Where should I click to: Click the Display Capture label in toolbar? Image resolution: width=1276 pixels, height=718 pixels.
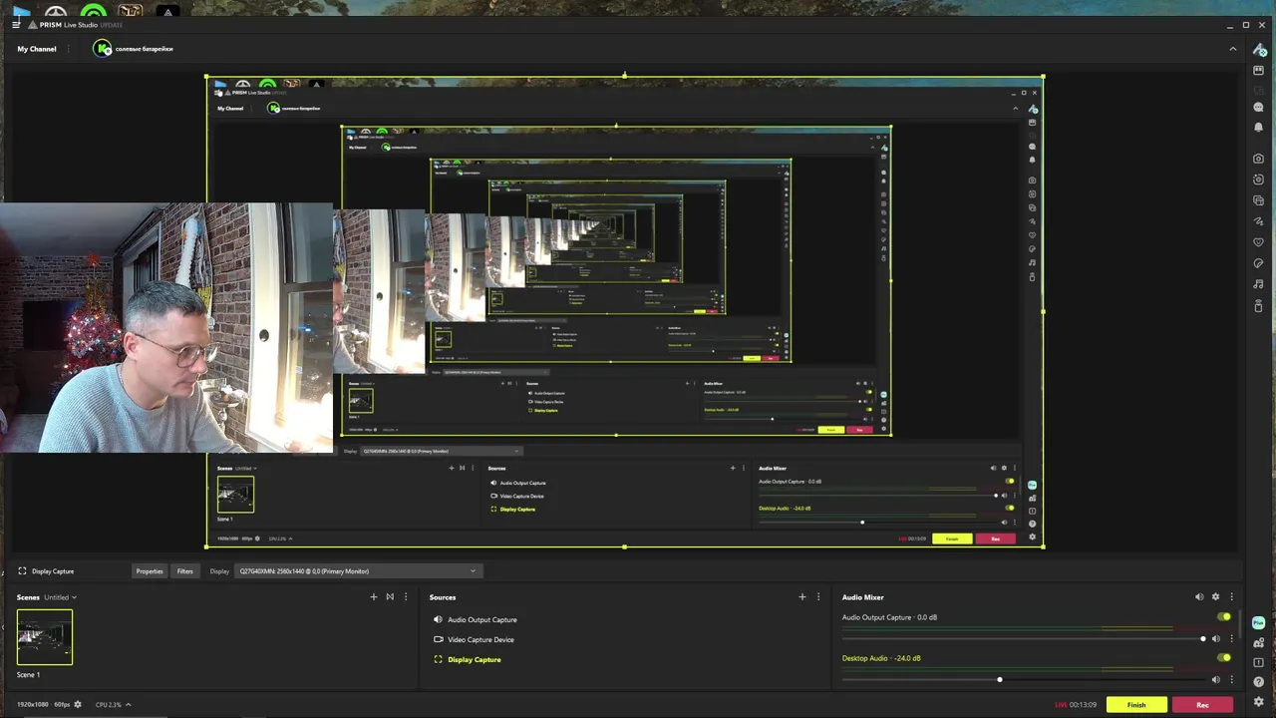point(53,571)
